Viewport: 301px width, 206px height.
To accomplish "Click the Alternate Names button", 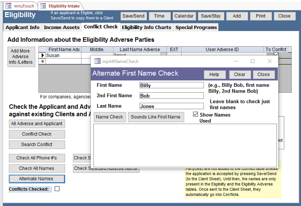I will 37,179.
